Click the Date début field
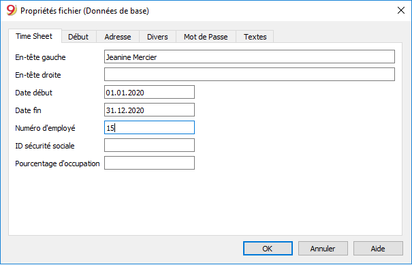This screenshot has width=412, height=265. point(149,92)
